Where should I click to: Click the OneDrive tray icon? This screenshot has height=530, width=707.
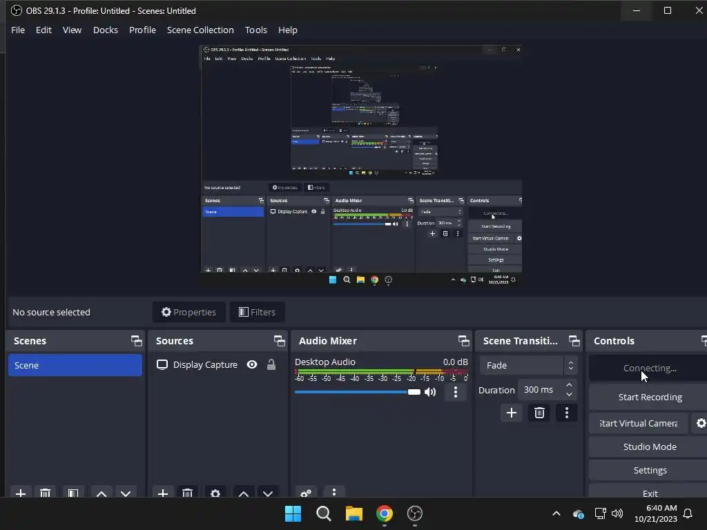pos(579,513)
